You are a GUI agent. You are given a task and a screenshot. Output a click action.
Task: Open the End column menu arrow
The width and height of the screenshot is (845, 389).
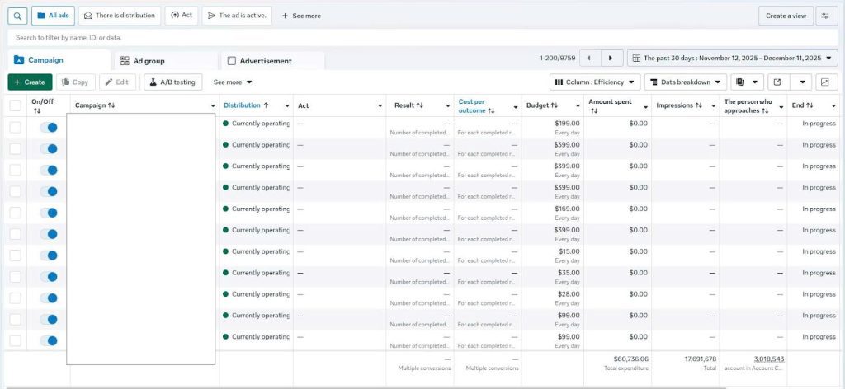[x=835, y=106]
